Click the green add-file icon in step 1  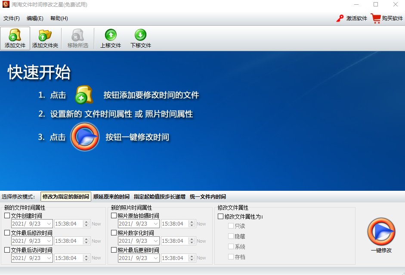(85, 95)
